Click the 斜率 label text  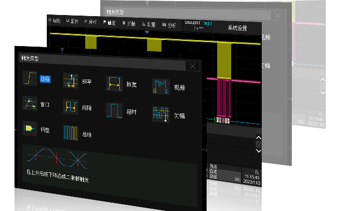87,82
